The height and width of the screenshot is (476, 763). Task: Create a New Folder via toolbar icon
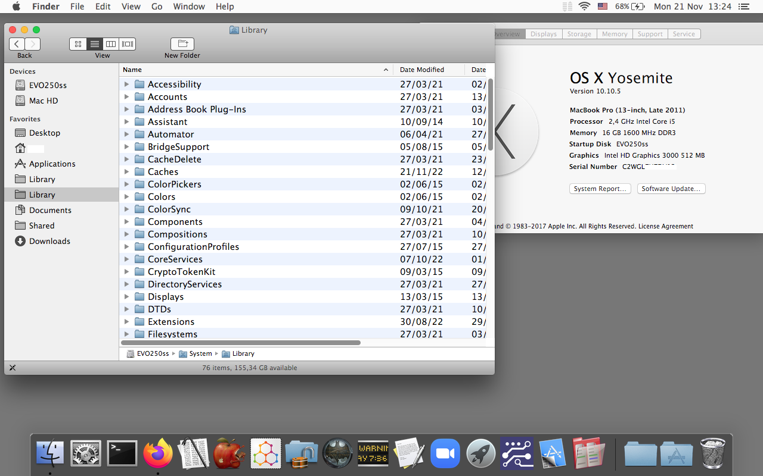(x=182, y=44)
